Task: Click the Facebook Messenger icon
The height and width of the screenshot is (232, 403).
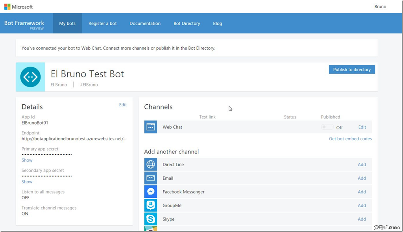Action: pos(151,192)
